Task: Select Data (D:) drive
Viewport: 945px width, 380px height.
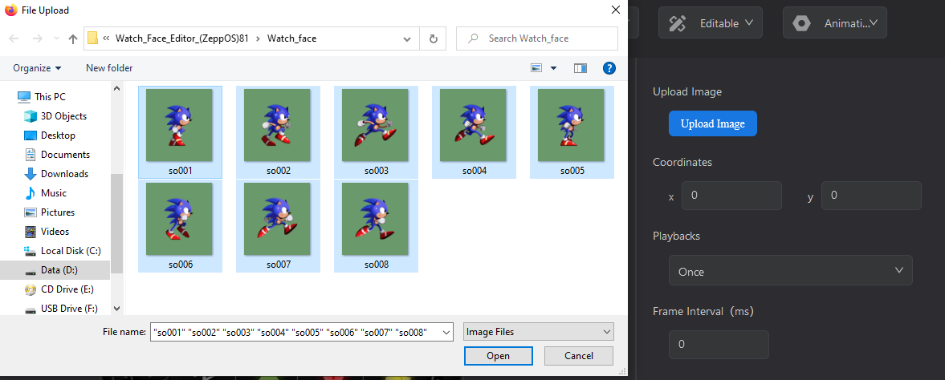Action: [x=55, y=270]
